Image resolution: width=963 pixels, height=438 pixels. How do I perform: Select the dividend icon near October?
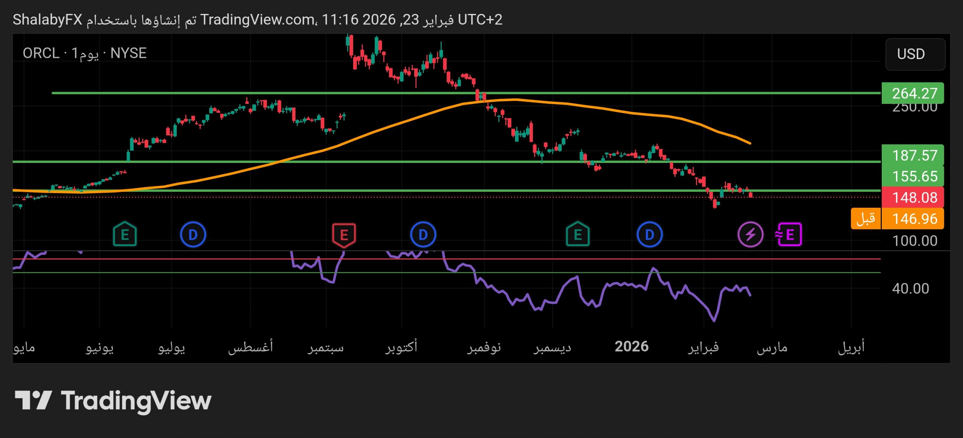point(423,234)
